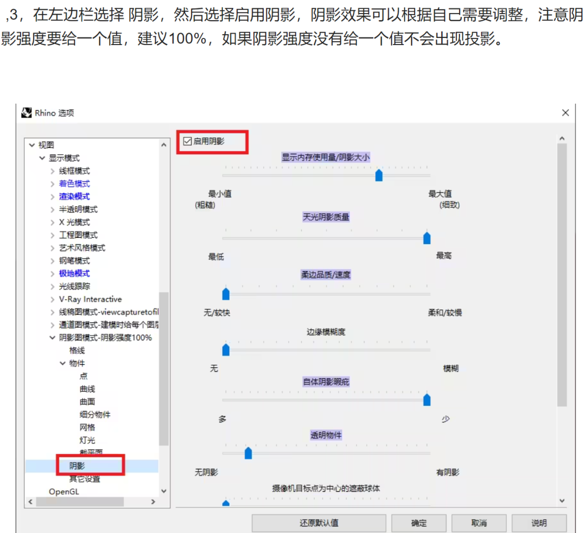Collapse the 视图 tree node
Image resolution: width=586 pixels, height=533 pixels.
coord(32,145)
